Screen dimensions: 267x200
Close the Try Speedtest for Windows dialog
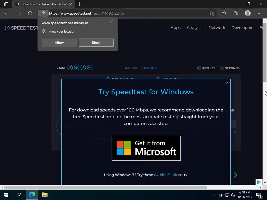point(227,83)
